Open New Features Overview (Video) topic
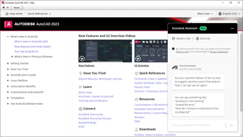243x137 pixels. tap(33, 47)
